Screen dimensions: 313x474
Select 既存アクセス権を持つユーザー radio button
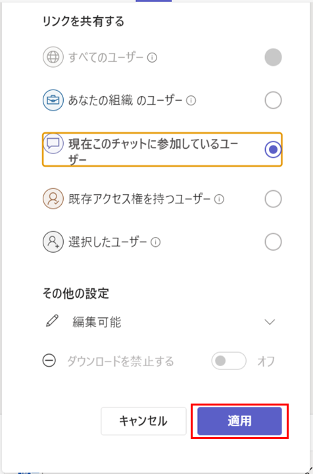click(x=273, y=199)
